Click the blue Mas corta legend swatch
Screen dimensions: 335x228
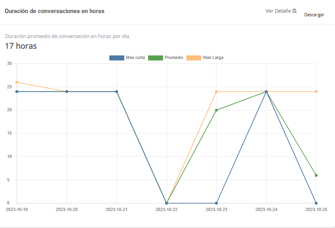coord(117,58)
